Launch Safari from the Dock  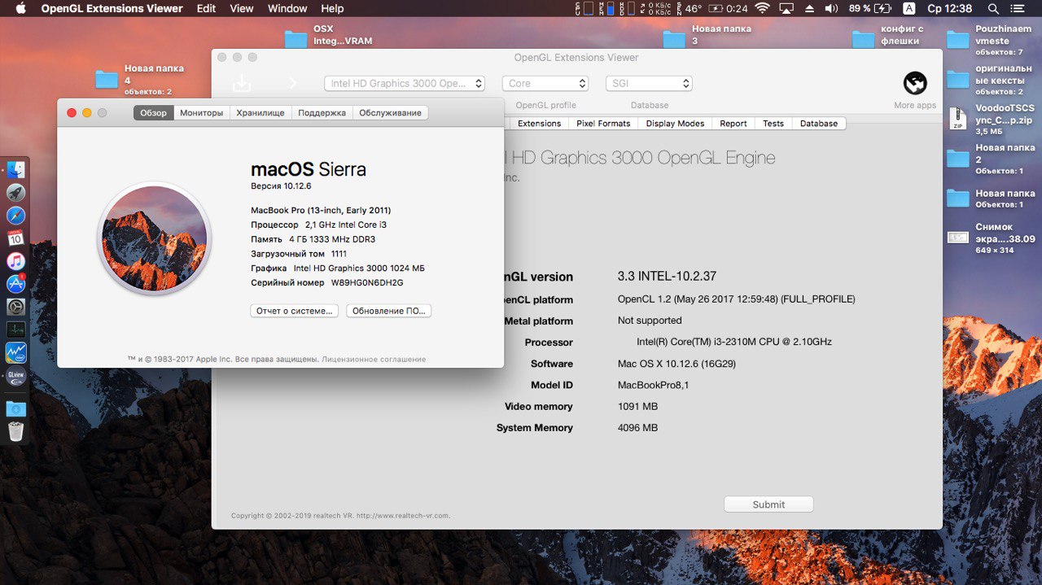point(15,216)
